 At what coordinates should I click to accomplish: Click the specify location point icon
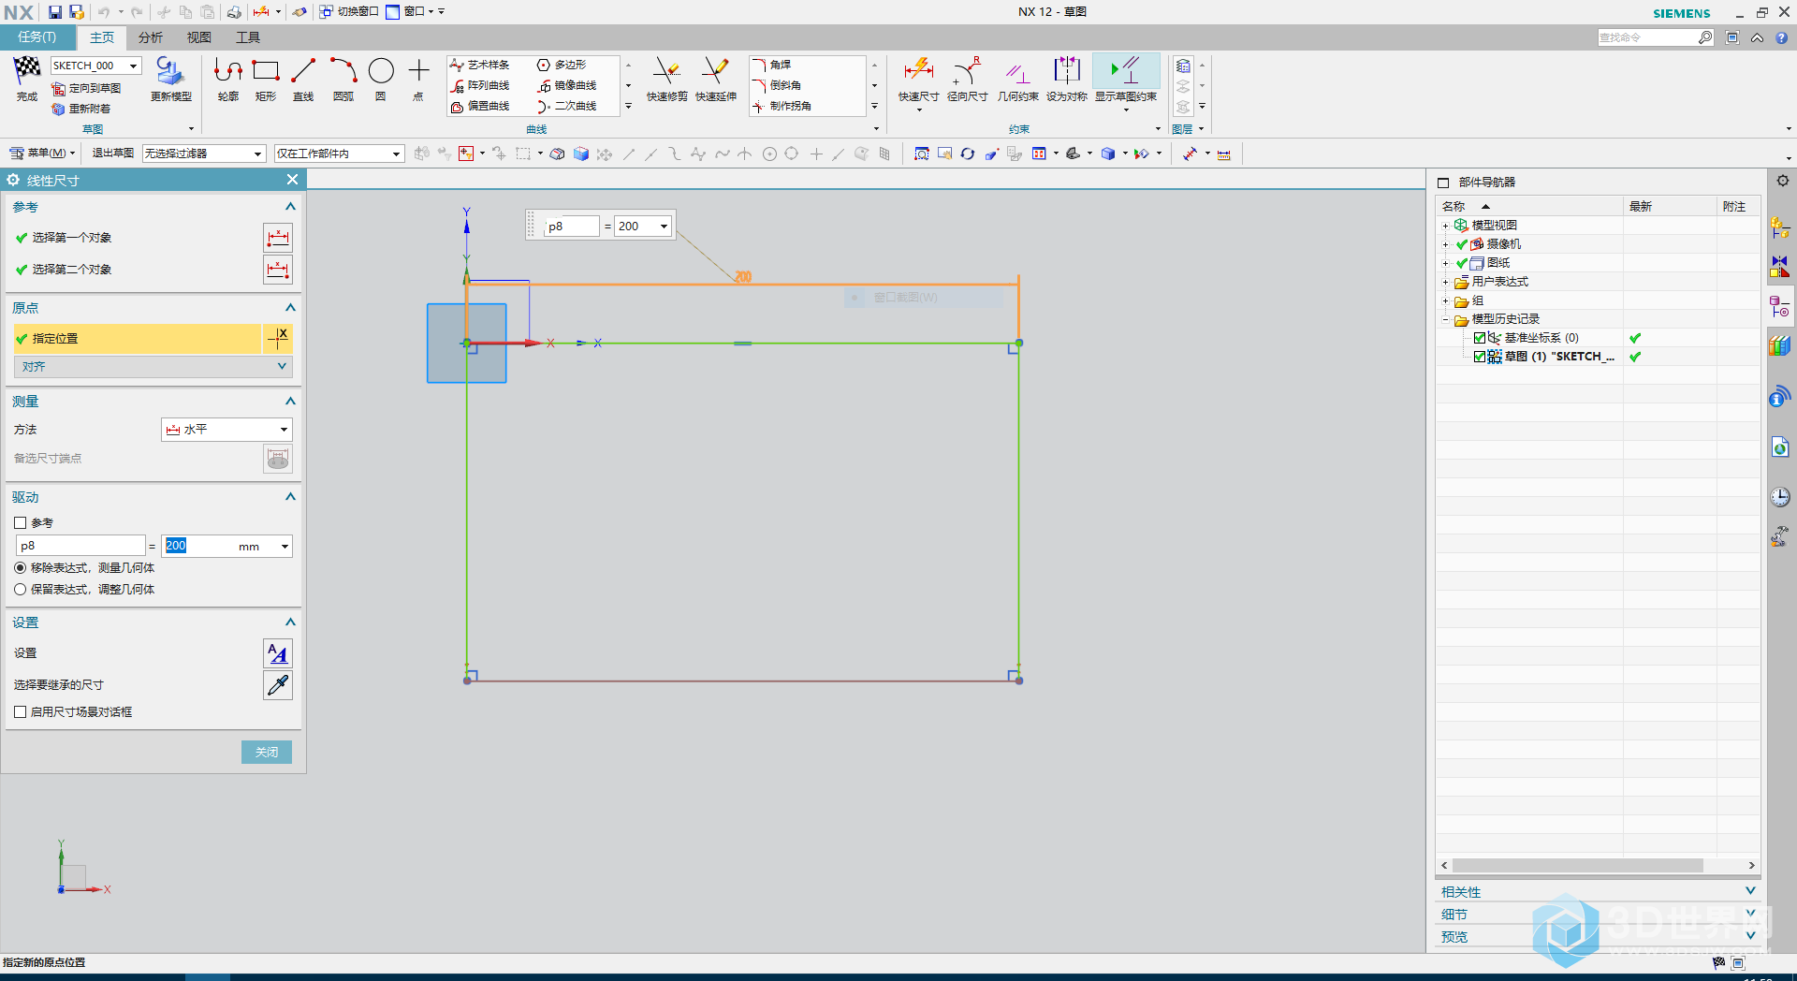pos(278,338)
